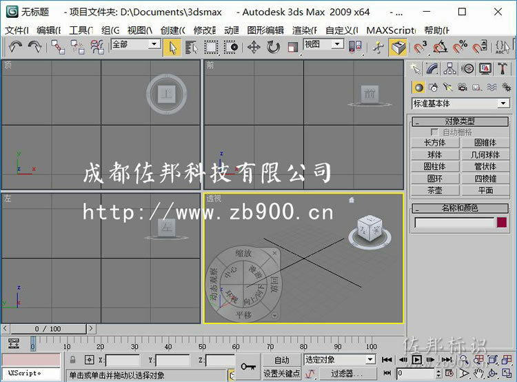This screenshot has height=382, width=517.
Task: Open Edit Named Selection Sets icon
Action: tap(503, 47)
